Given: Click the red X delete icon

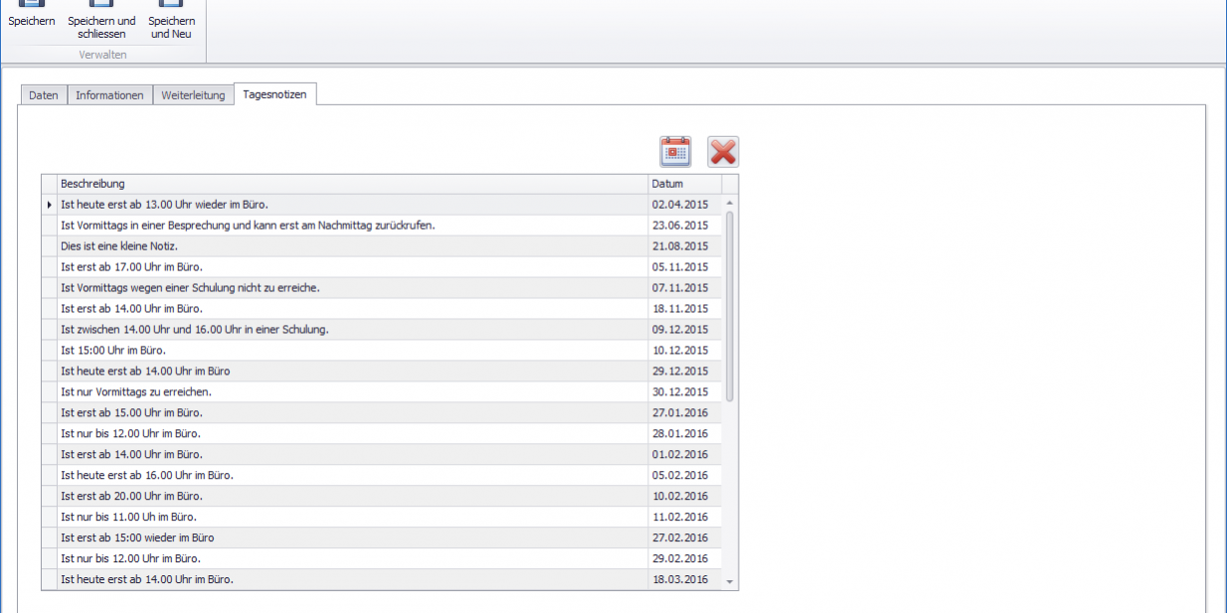Looking at the screenshot, I should 723,152.
